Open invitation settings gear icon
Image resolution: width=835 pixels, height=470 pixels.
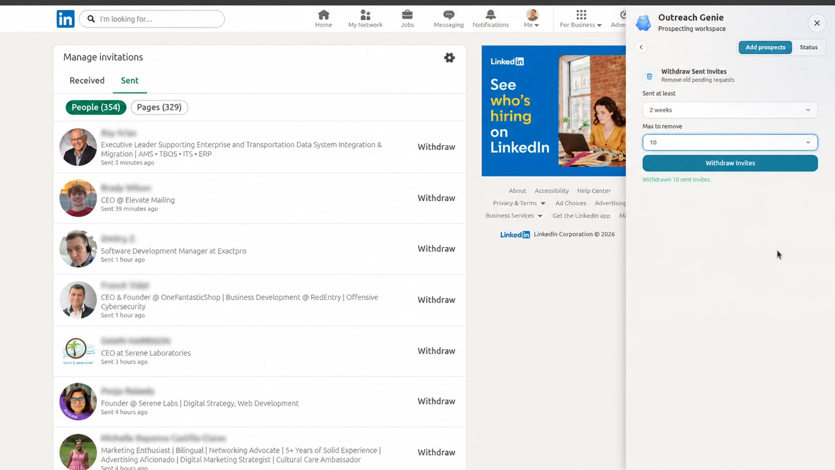[x=449, y=57]
